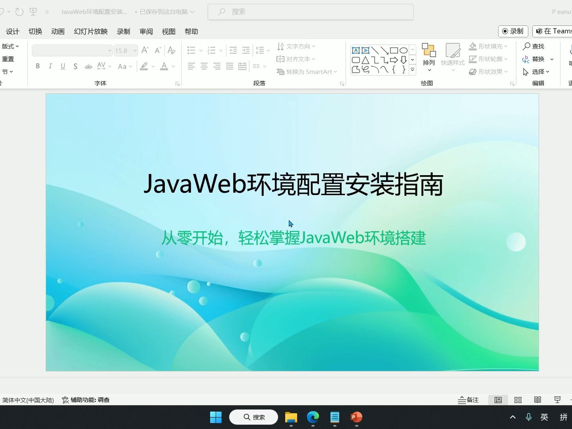
Task: Select the straight line shape
Action: point(375,50)
